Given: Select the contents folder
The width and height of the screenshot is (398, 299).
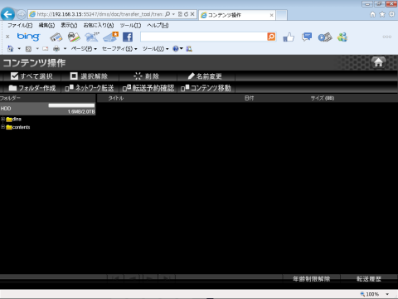Looking at the screenshot, I should (x=18, y=127).
